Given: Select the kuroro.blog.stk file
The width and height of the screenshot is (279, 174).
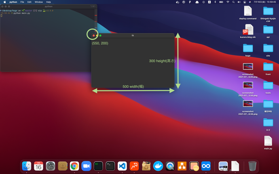Looking at the screenshot, I should 248,29.
